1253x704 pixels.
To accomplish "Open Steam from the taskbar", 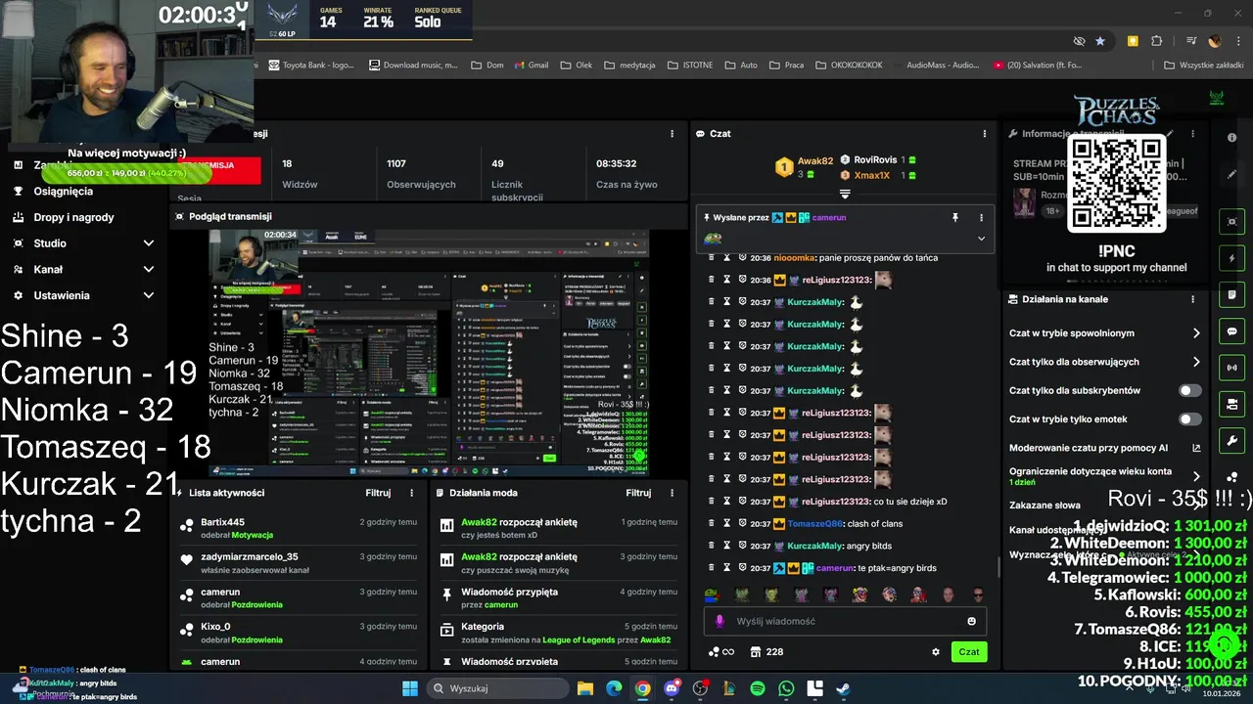I will coord(843,688).
